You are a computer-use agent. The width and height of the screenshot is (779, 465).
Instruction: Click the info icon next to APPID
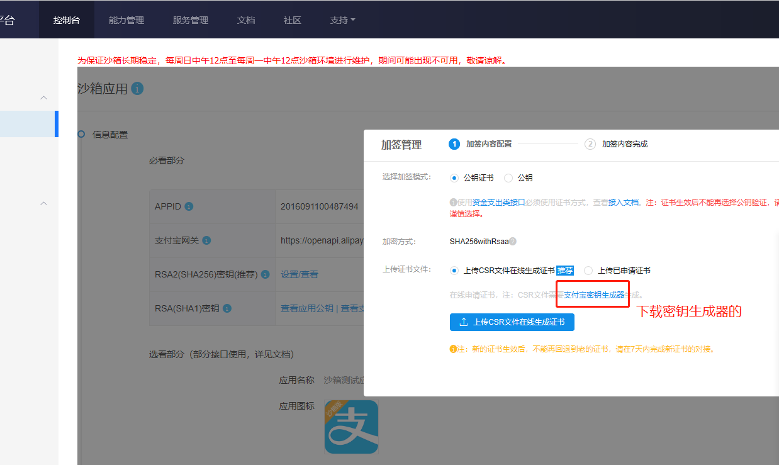pyautogui.click(x=189, y=206)
